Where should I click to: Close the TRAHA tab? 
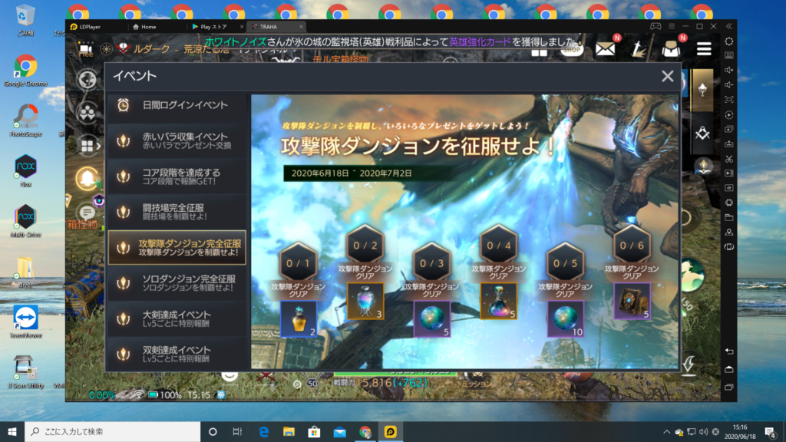click(301, 27)
